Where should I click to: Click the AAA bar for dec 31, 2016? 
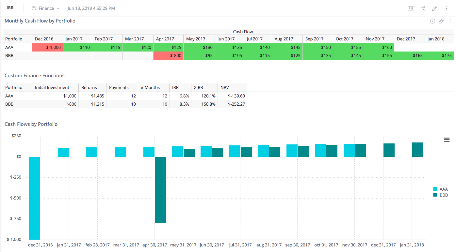click(35, 198)
